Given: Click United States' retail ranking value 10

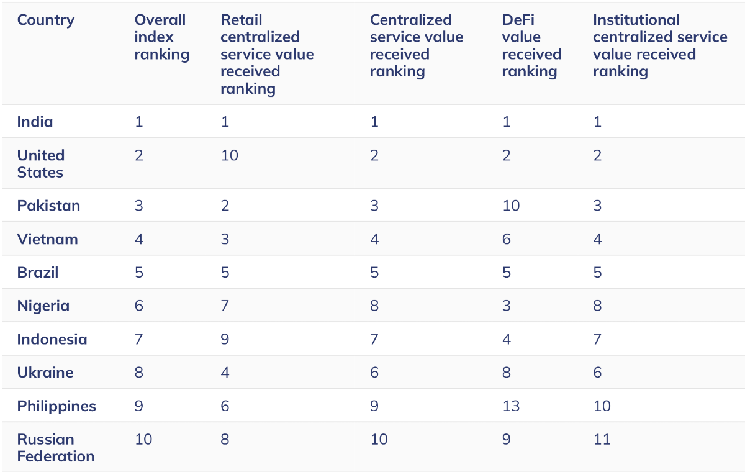Looking at the screenshot, I should [229, 155].
